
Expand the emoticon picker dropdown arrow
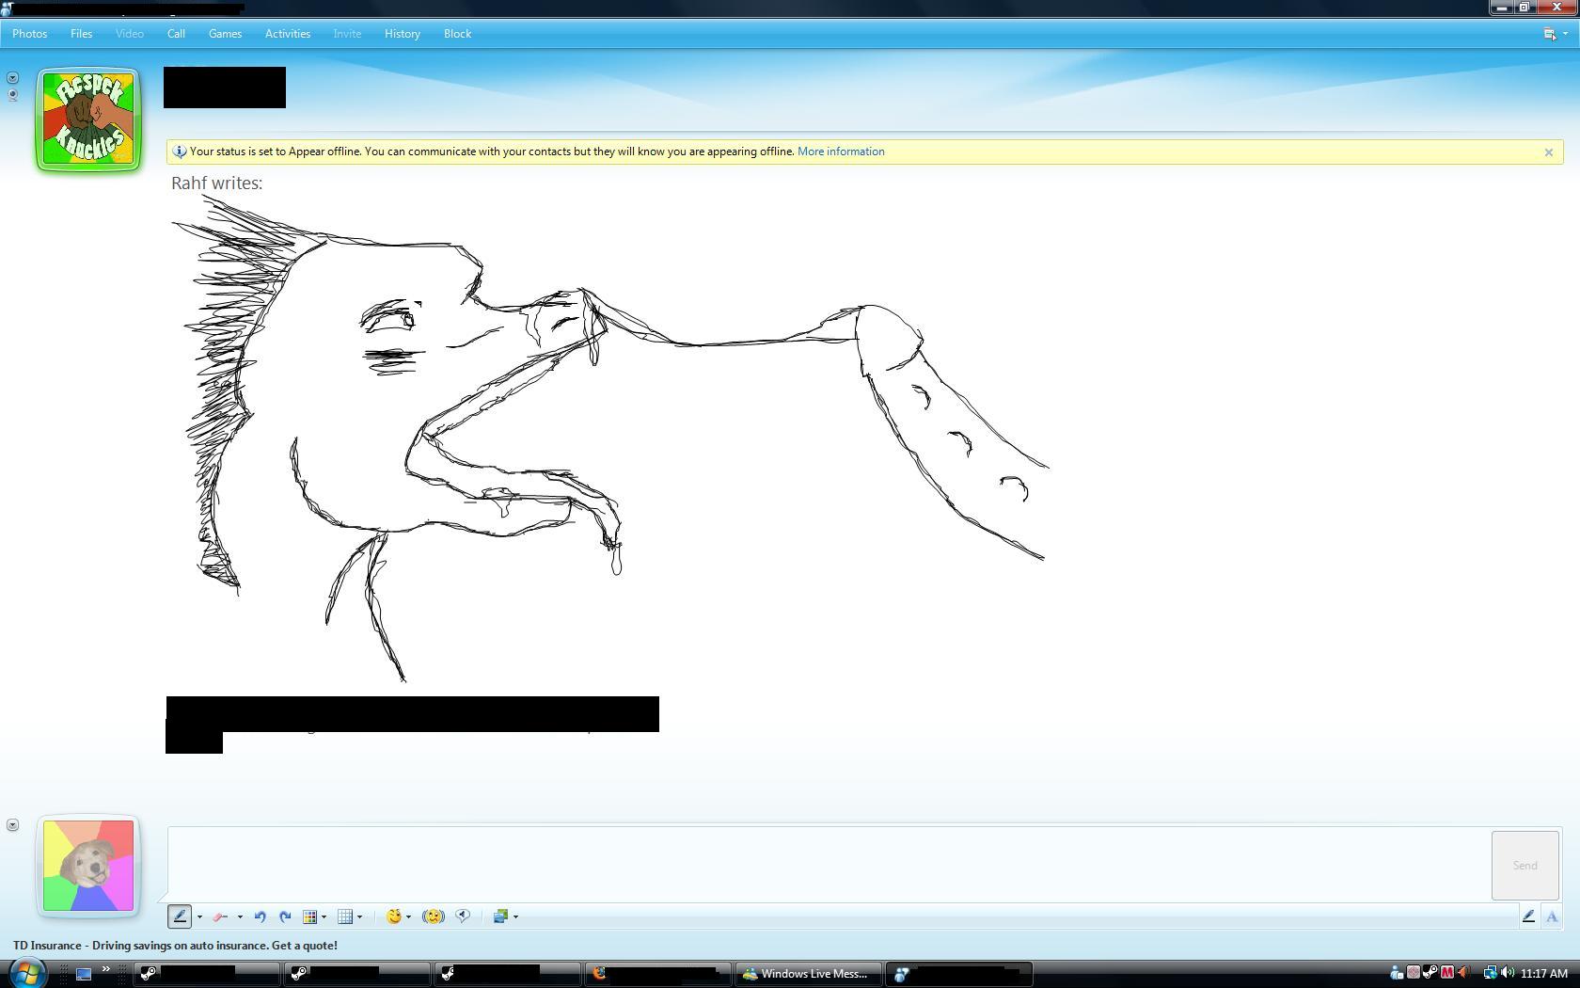[x=408, y=916]
